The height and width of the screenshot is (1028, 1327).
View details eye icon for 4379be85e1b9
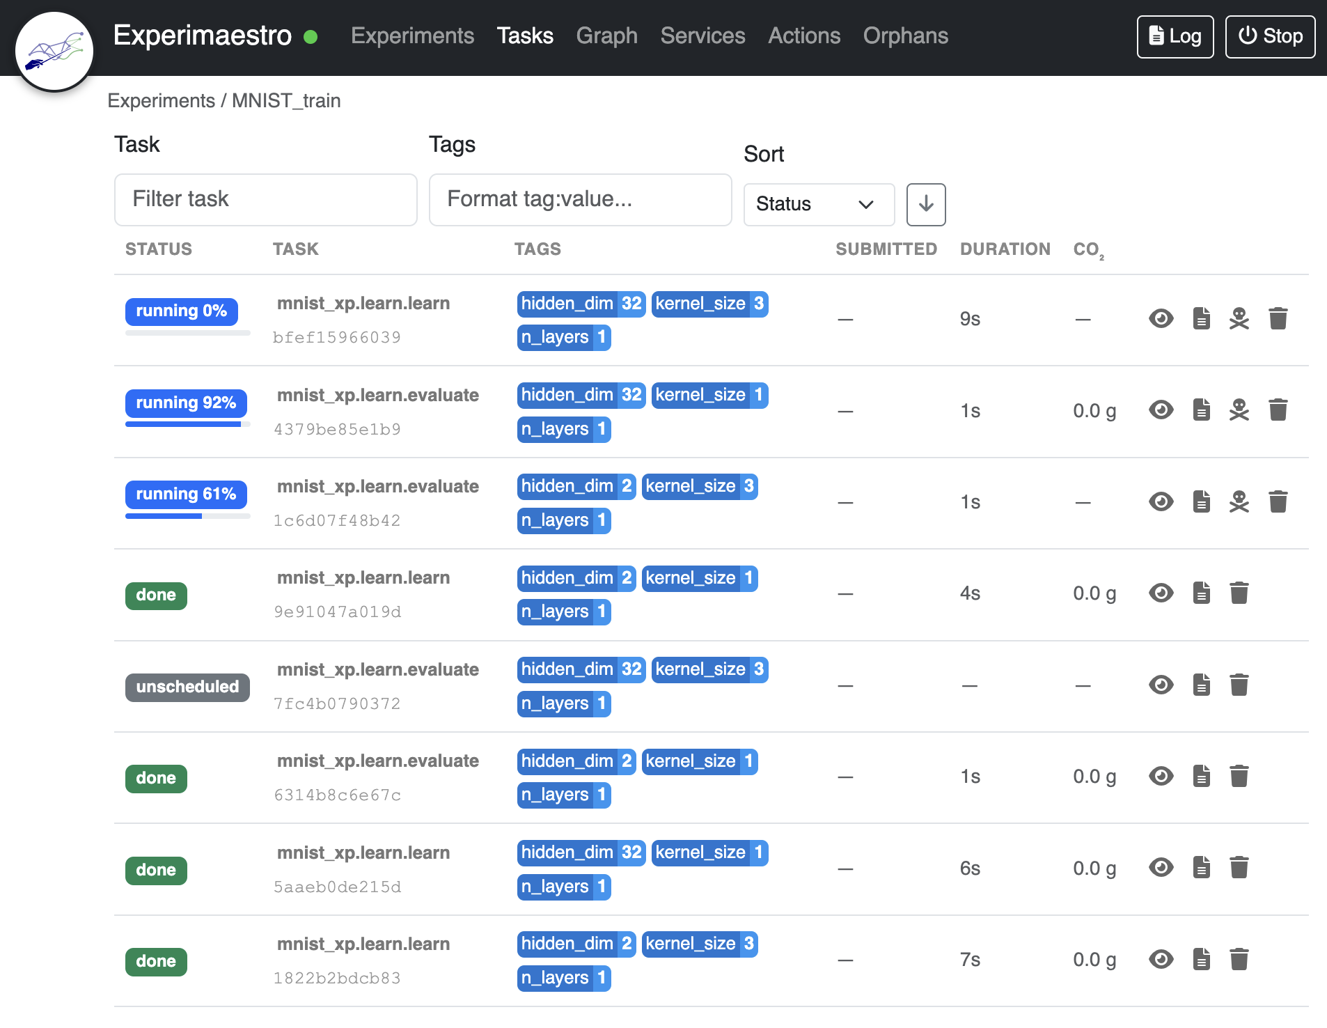point(1161,410)
